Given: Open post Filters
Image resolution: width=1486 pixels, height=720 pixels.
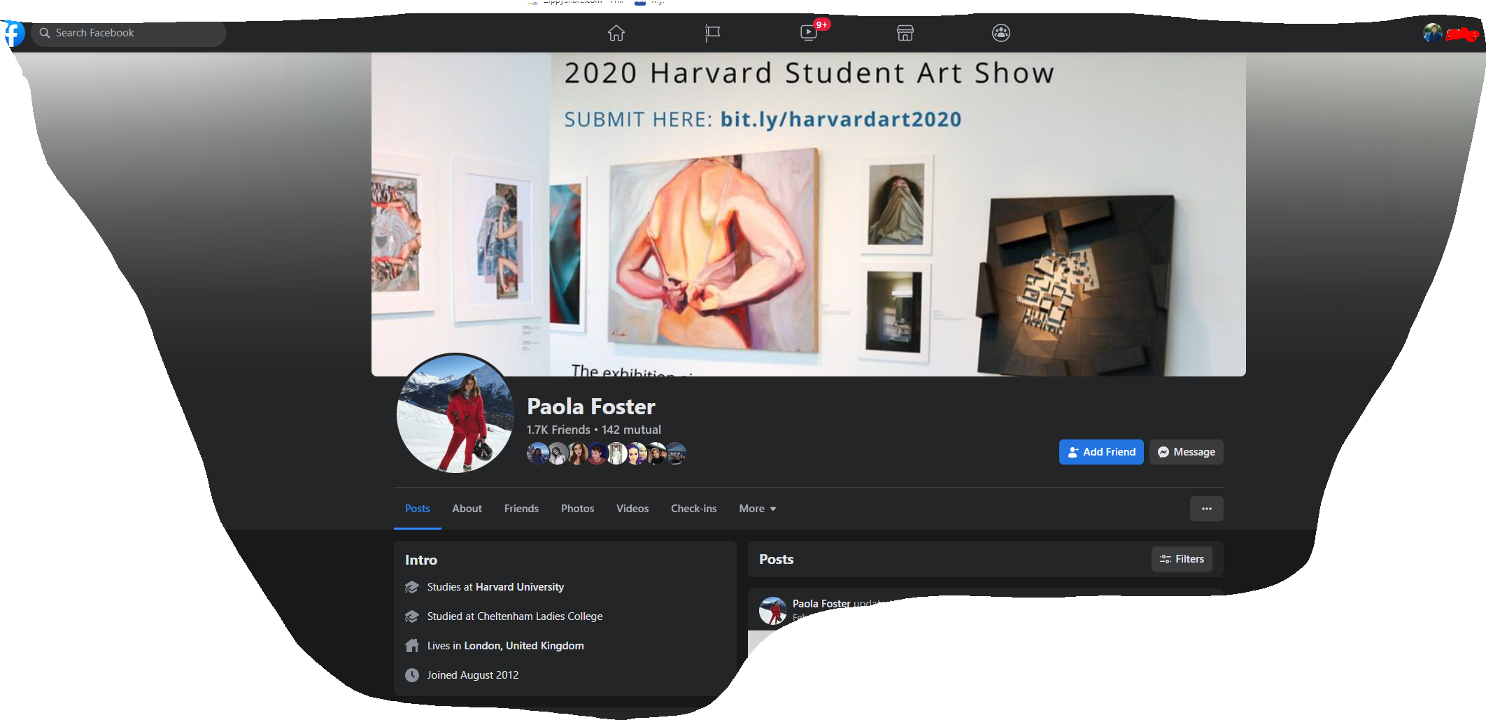Looking at the screenshot, I should click(x=1182, y=559).
